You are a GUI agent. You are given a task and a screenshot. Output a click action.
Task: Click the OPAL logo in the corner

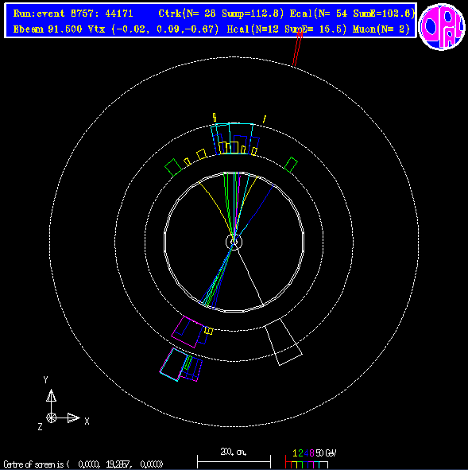pyautogui.click(x=442, y=26)
